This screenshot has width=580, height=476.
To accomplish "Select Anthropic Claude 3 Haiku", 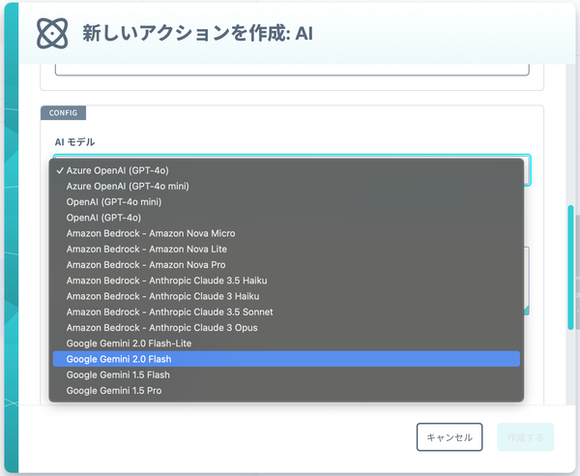I will click(286, 296).
